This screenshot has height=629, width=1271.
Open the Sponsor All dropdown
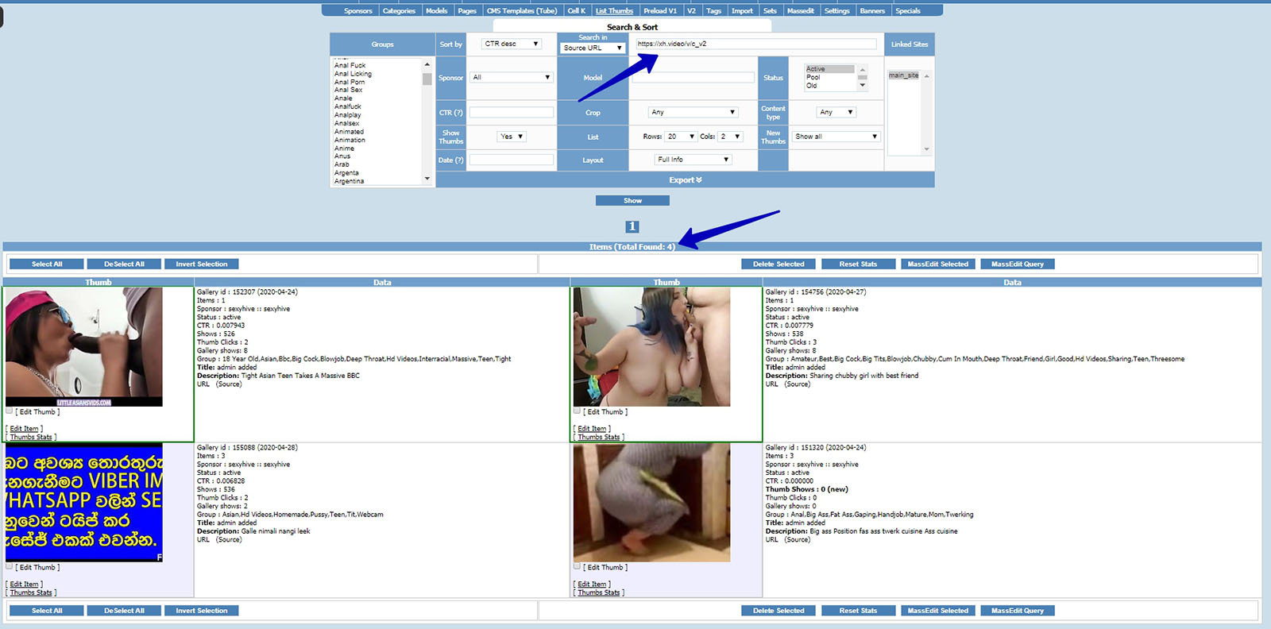pos(511,77)
